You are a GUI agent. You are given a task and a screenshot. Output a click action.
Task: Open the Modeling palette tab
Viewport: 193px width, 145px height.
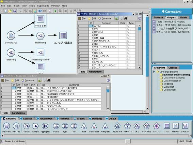(x=95, y=119)
